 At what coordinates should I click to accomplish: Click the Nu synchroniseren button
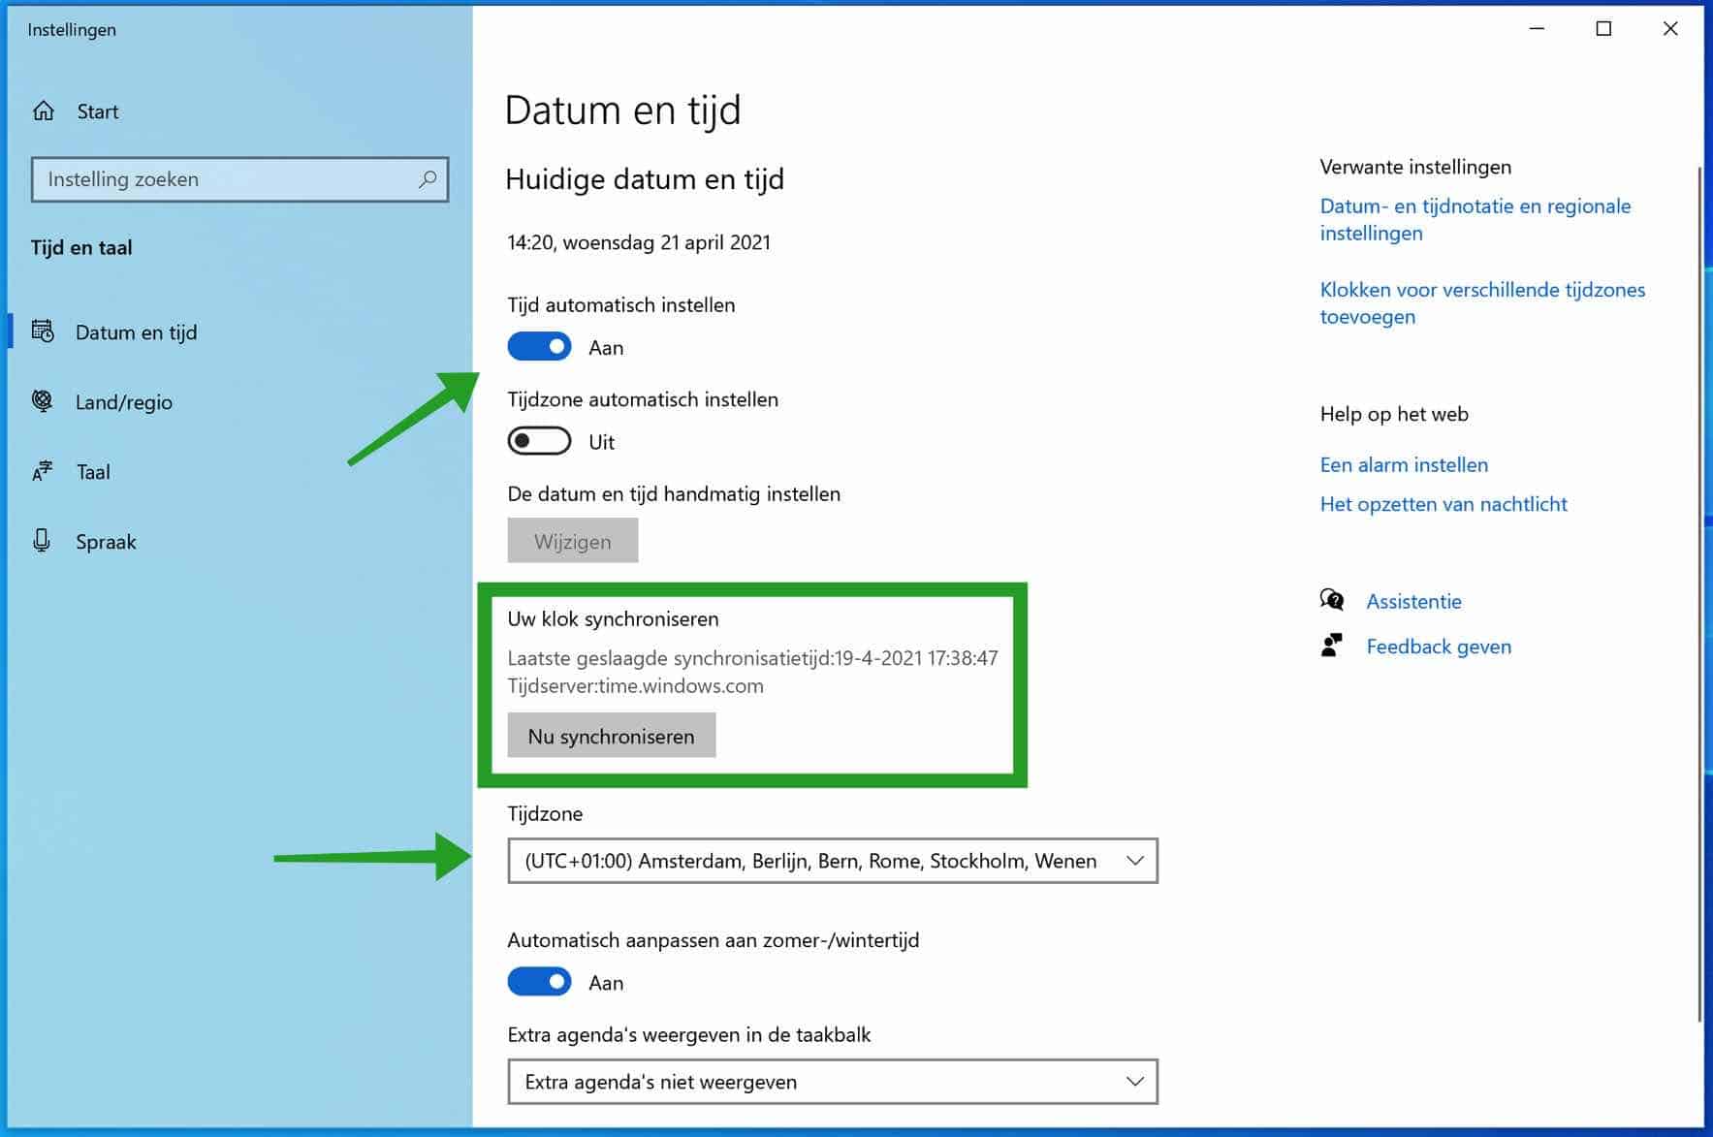tap(612, 736)
